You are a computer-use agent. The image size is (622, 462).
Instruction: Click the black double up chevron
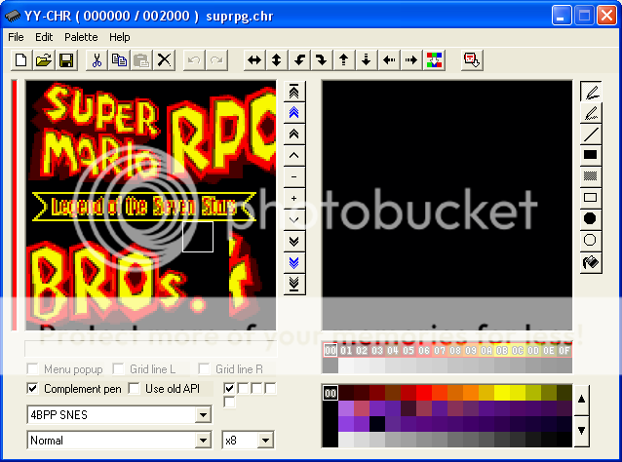(294, 135)
